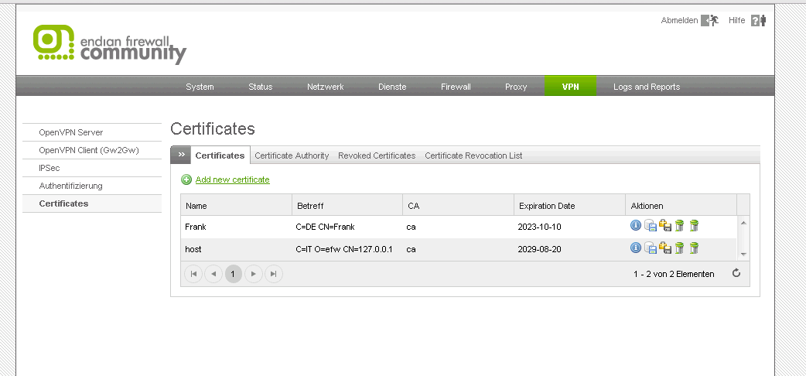Click the padlock export icon for Frank
Image resolution: width=806 pixels, height=376 pixels.
664,226
